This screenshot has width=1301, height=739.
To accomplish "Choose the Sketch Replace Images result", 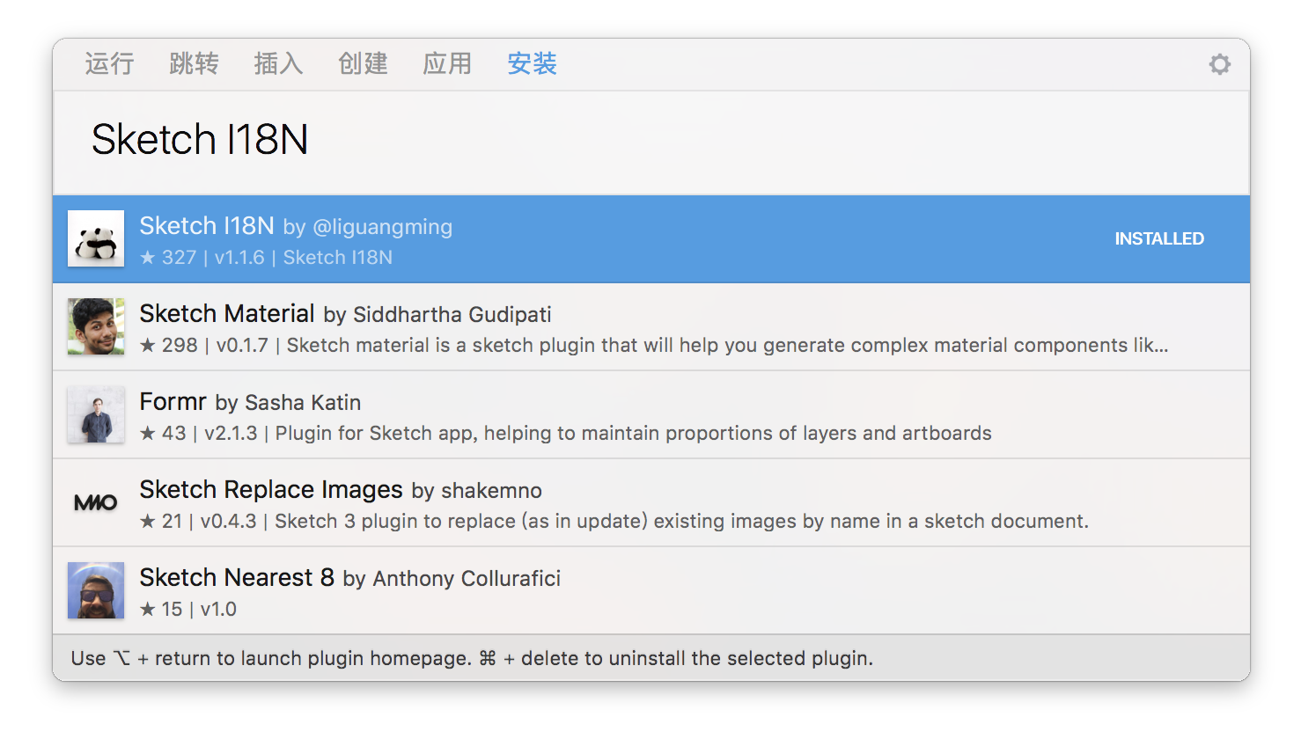I will pyautogui.click(x=651, y=502).
